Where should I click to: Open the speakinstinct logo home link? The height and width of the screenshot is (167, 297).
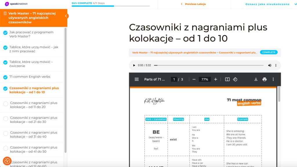(16, 4)
